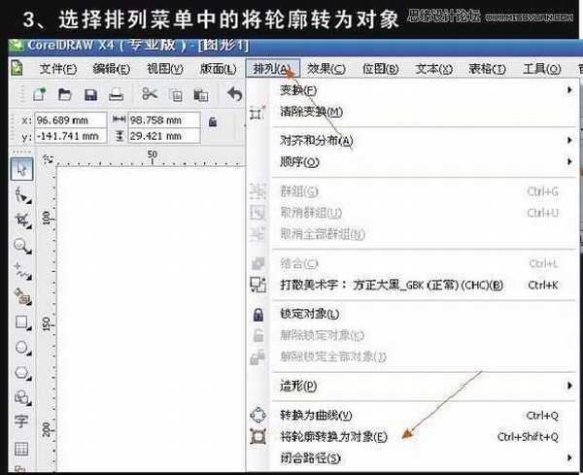This screenshot has width=583, height=475.
Task: Click the Print icon in toolbar
Action: click(x=115, y=94)
